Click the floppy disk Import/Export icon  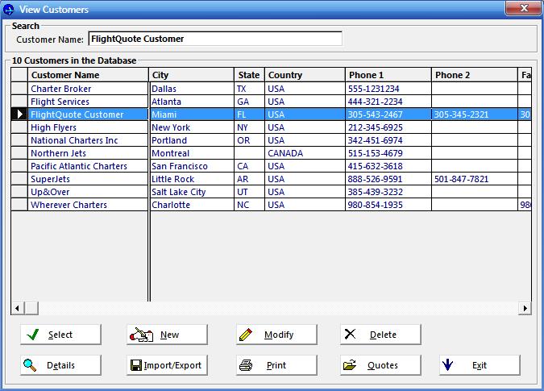click(x=135, y=365)
